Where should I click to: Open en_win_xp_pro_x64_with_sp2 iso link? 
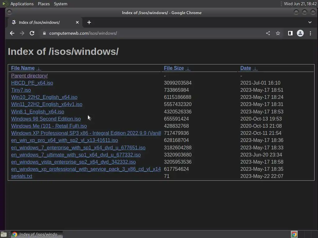(65, 140)
